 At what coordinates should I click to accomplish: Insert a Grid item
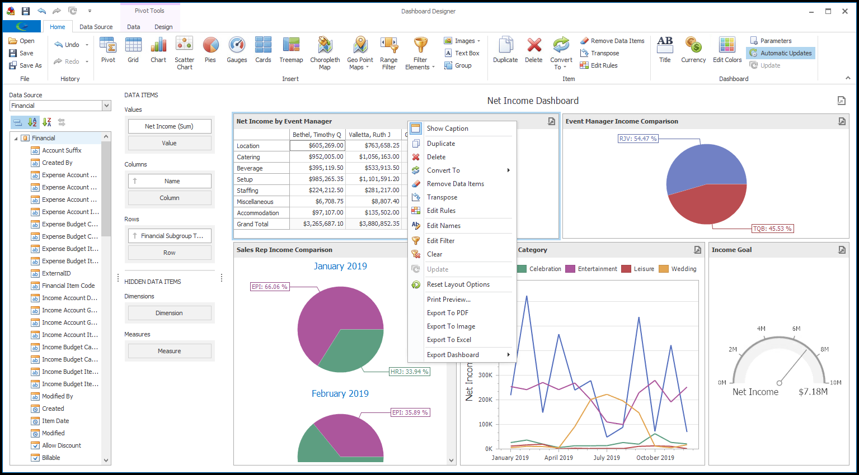pyautogui.click(x=133, y=50)
